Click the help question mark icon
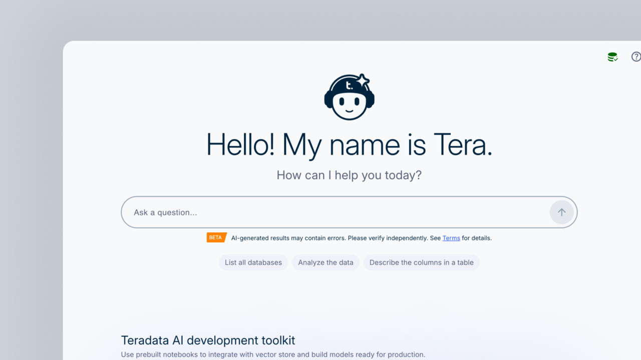Viewport: 641px width, 360px height. click(636, 56)
